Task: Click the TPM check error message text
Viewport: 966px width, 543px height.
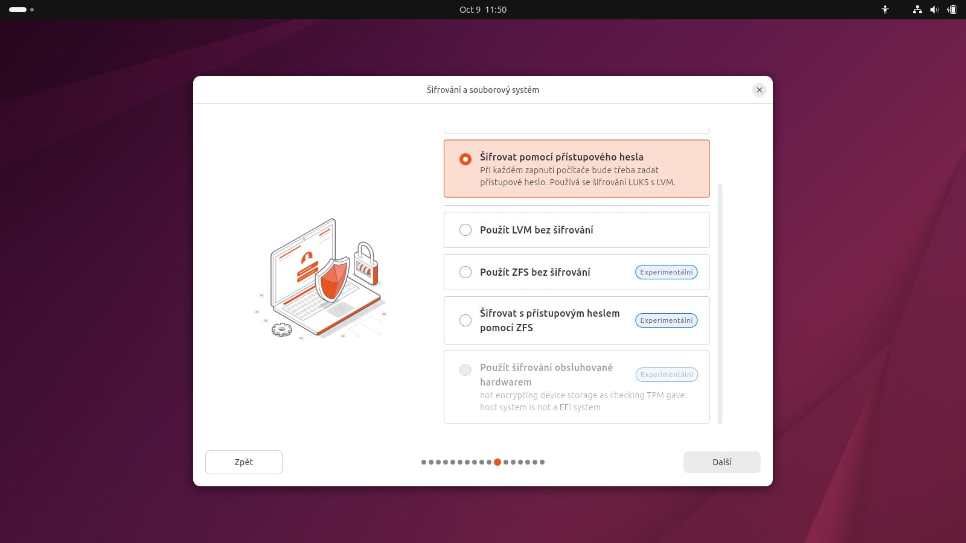Action: [584, 401]
